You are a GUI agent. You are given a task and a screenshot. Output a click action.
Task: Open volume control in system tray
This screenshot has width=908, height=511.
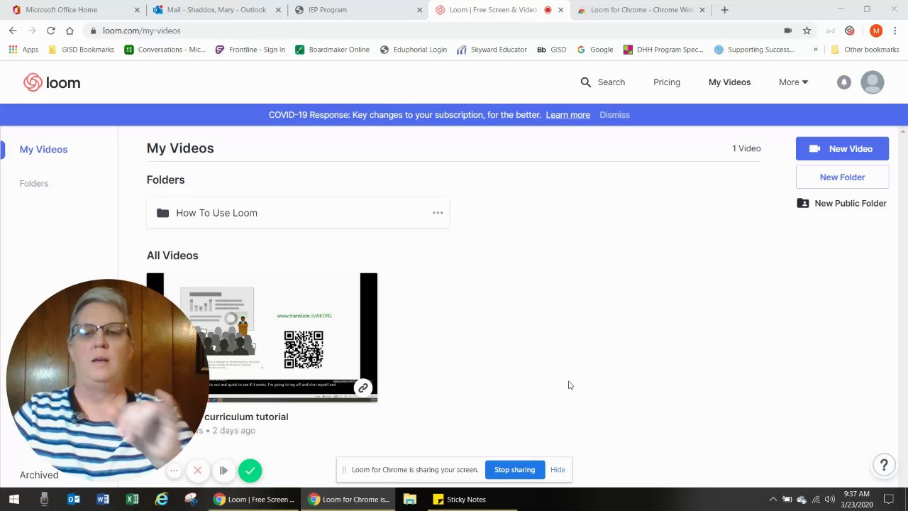(829, 500)
